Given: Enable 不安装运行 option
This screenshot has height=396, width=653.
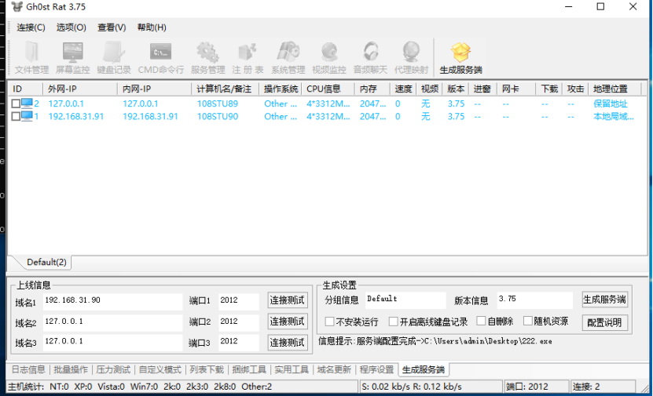Looking at the screenshot, I should click(x=329, y=322).
